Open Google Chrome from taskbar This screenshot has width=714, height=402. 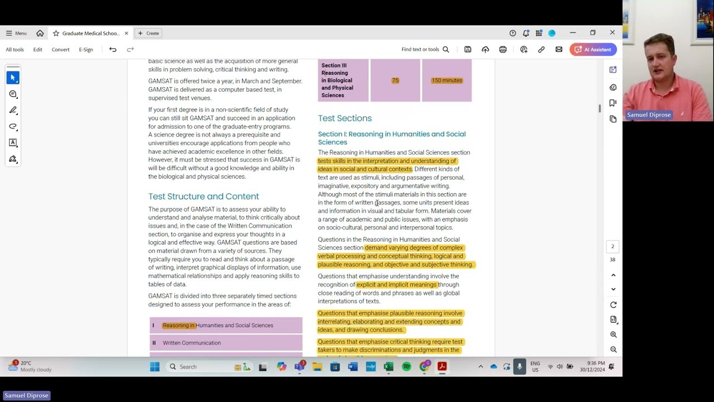pyautogui.click(x=424, y=367)
